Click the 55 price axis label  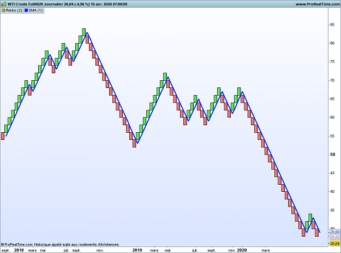click(332, 136)
